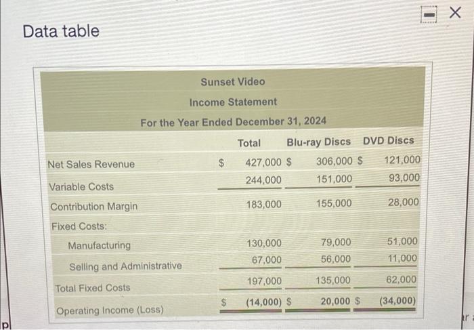Click the total net sales value 427,000

tap(263, 163)
